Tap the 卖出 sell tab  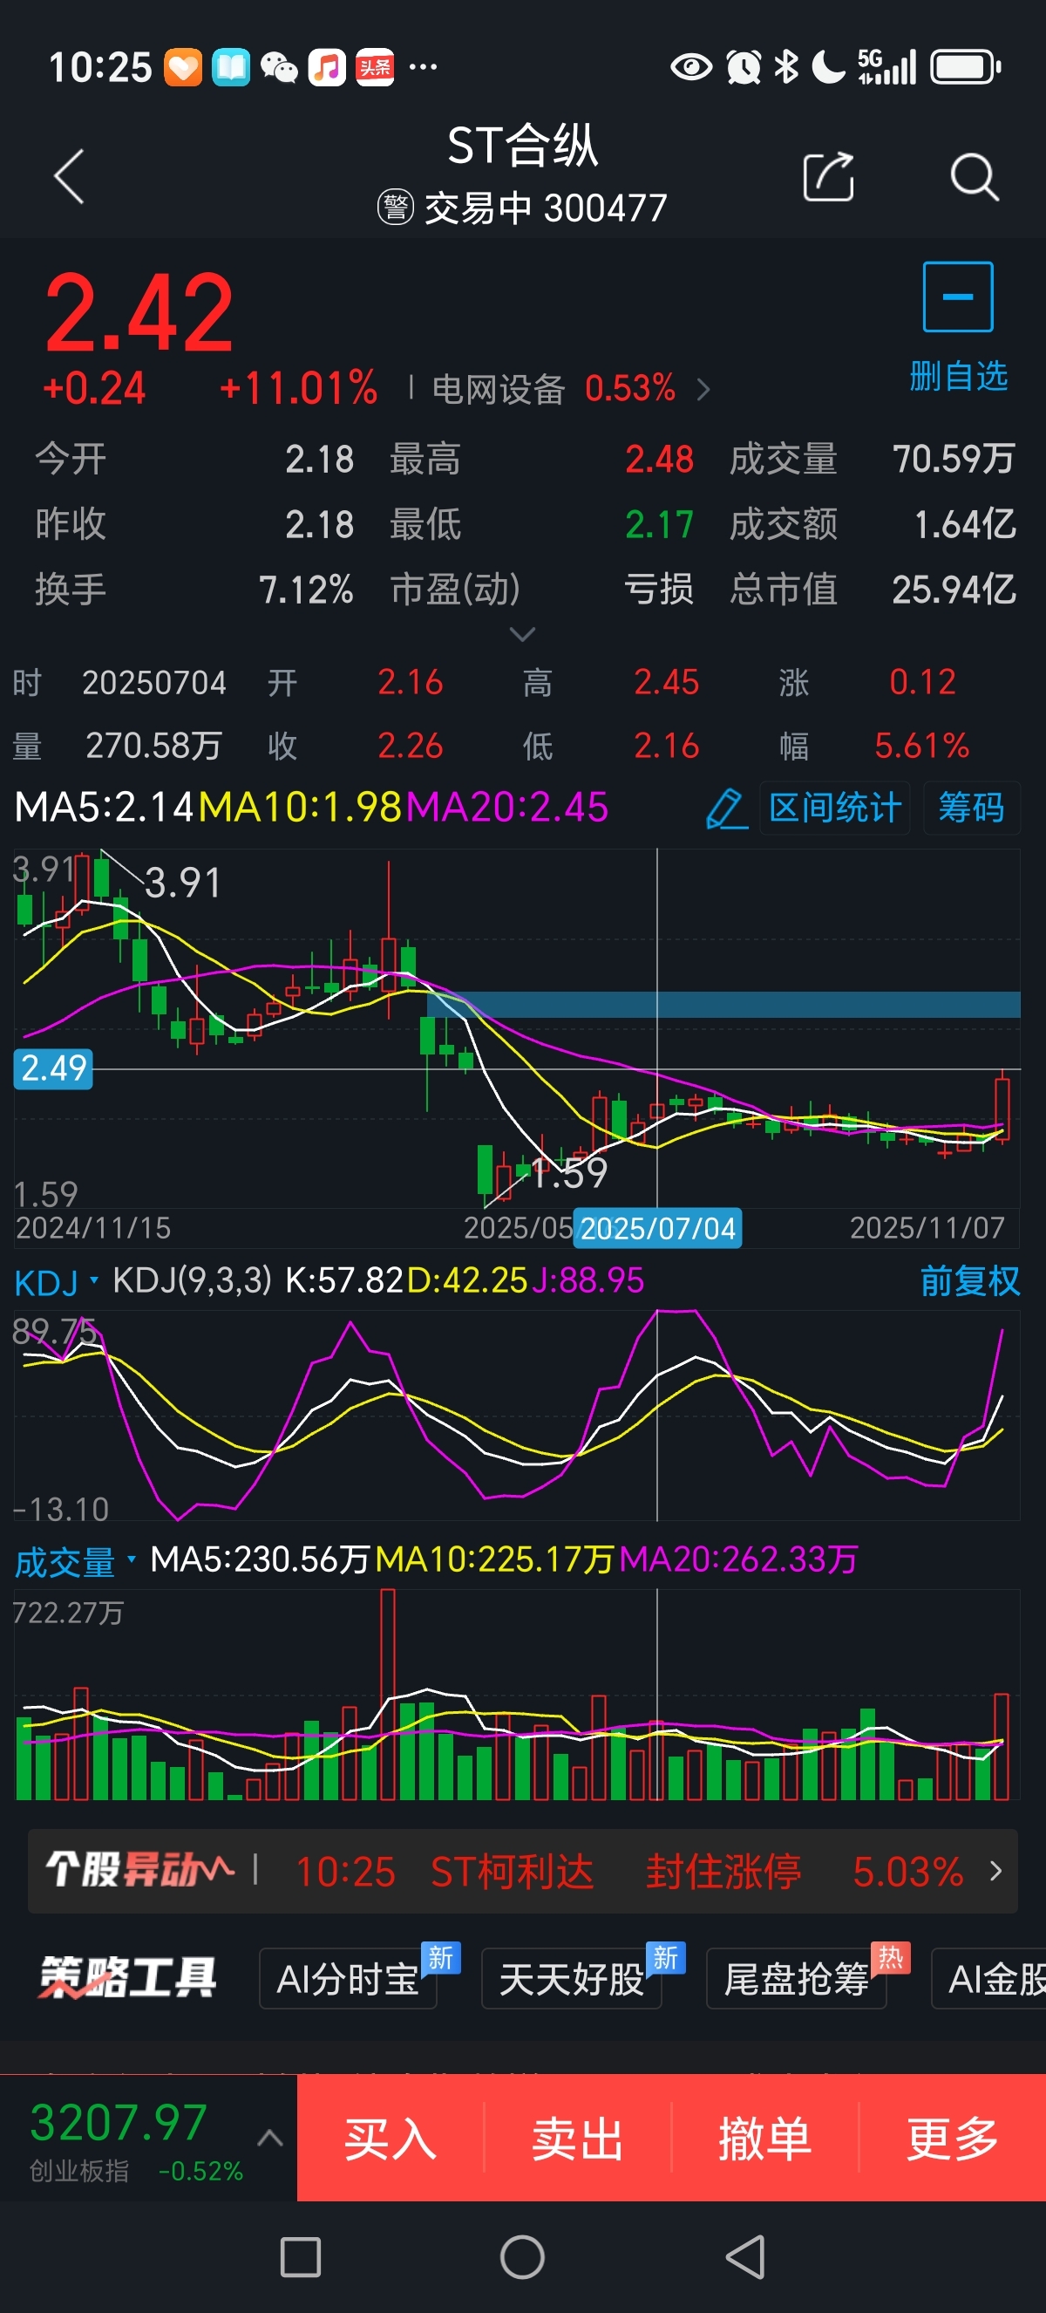tap(578, 2138)
